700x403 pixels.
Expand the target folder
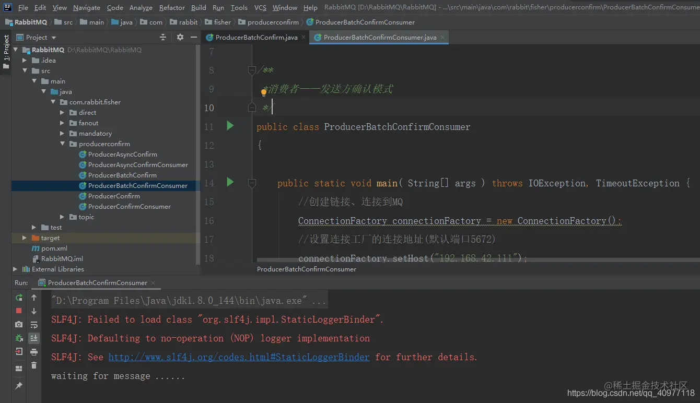(25, 238)
